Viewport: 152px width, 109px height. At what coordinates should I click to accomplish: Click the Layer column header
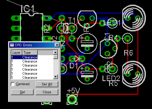pyautogui.click(x=17, y=53)
